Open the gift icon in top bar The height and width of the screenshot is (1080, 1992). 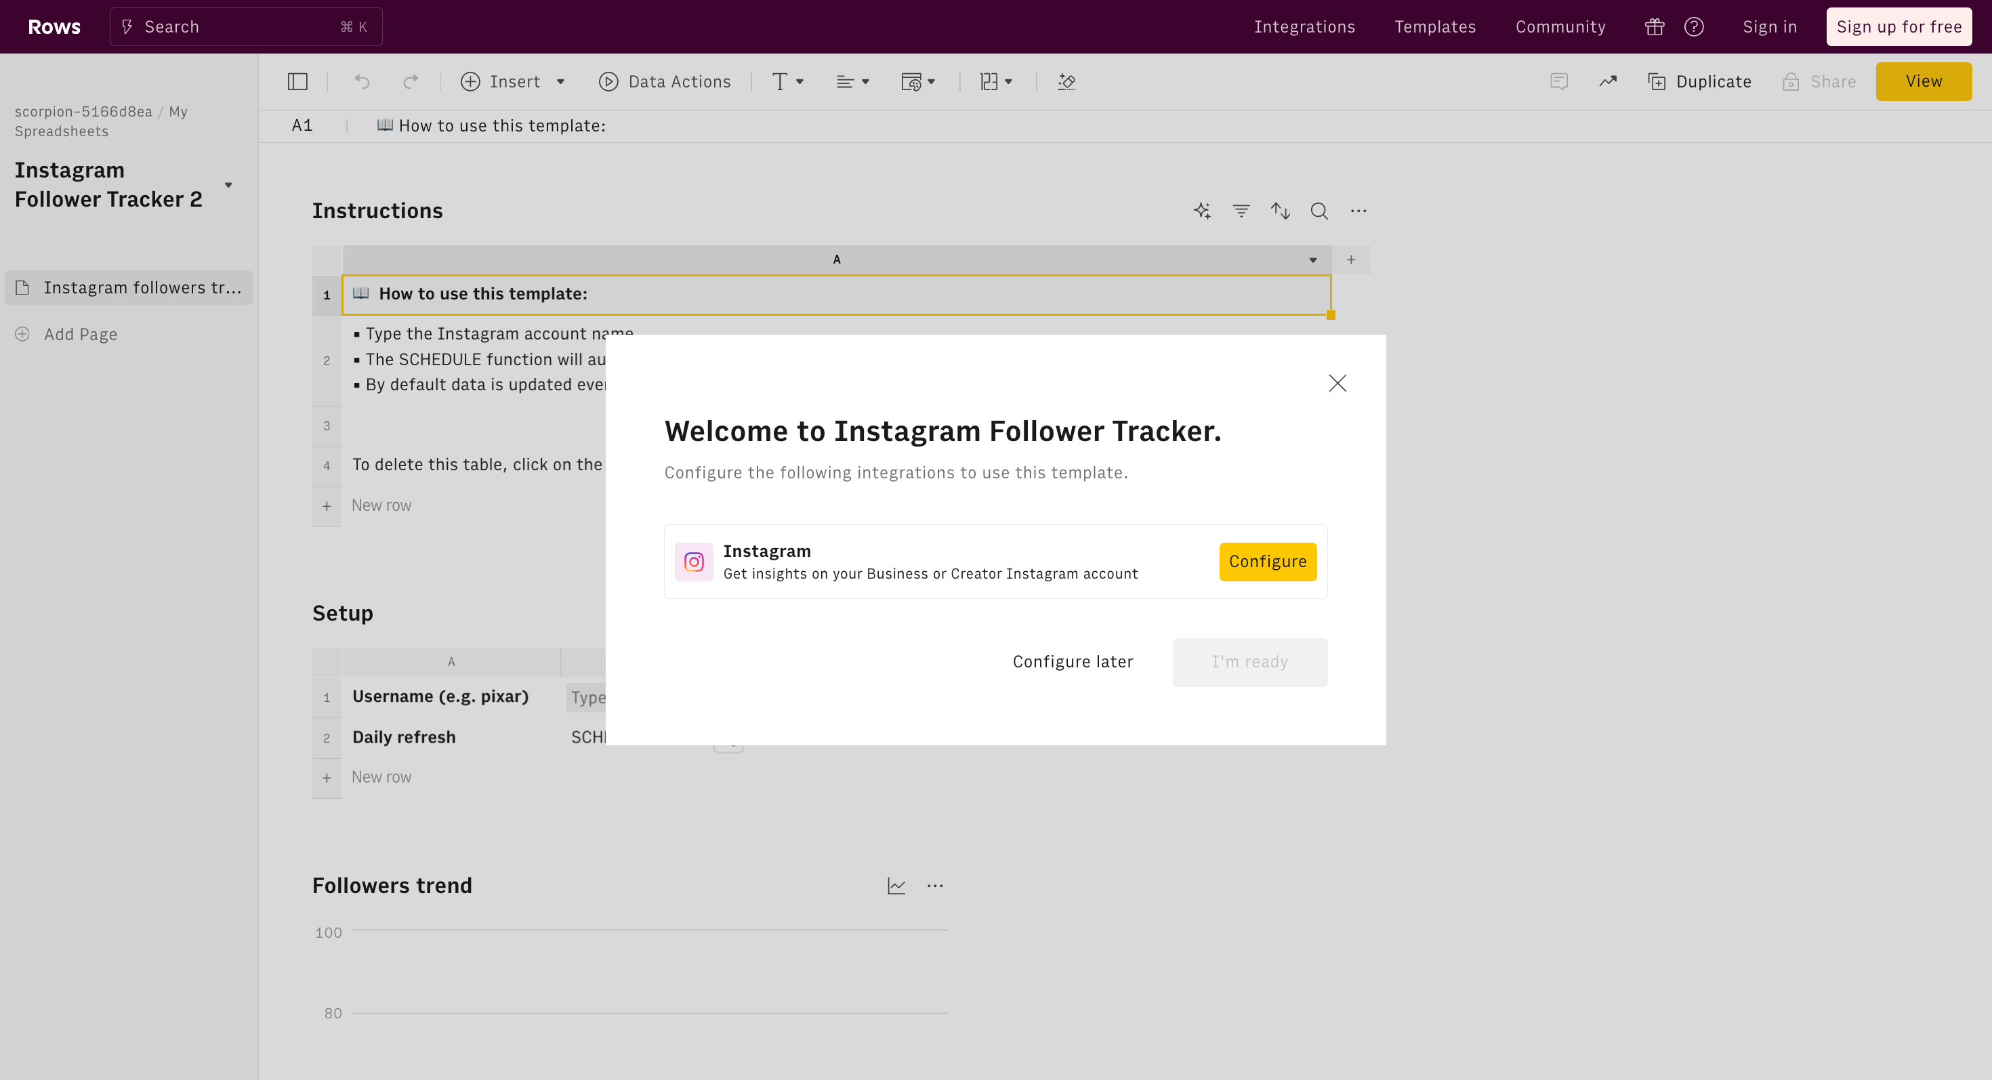click(1654, 27)
